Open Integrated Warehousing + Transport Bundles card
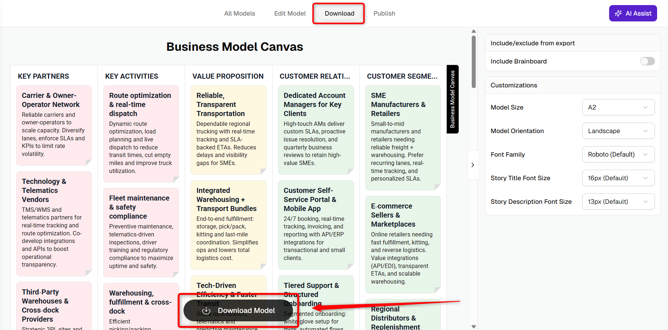Viewport: 668px width, 330px height. tap(228, 225)
